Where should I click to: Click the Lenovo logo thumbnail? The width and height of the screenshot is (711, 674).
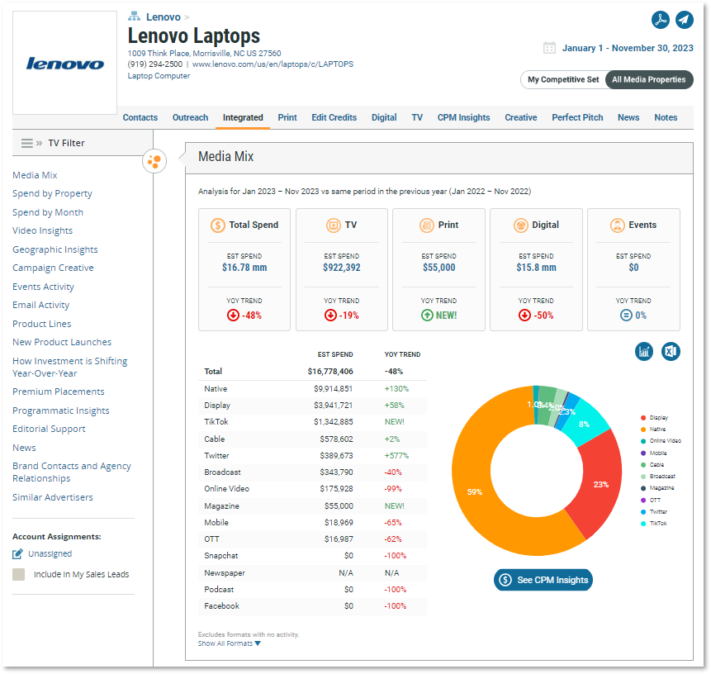(x=65, y=63)
